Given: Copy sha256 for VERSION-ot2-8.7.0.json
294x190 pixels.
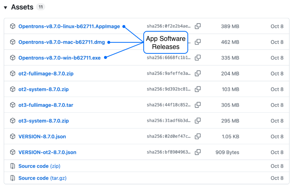Looking at the screenshot, I should tap(198, 152).
